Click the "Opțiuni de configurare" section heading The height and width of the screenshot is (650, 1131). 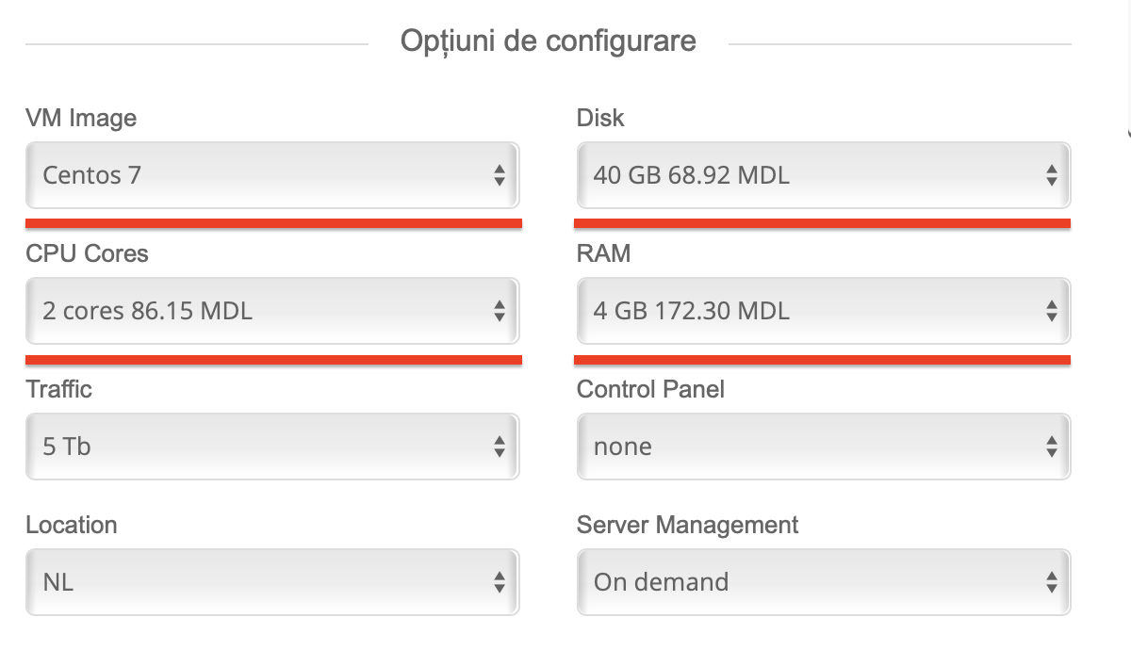(x=549, y=41)
